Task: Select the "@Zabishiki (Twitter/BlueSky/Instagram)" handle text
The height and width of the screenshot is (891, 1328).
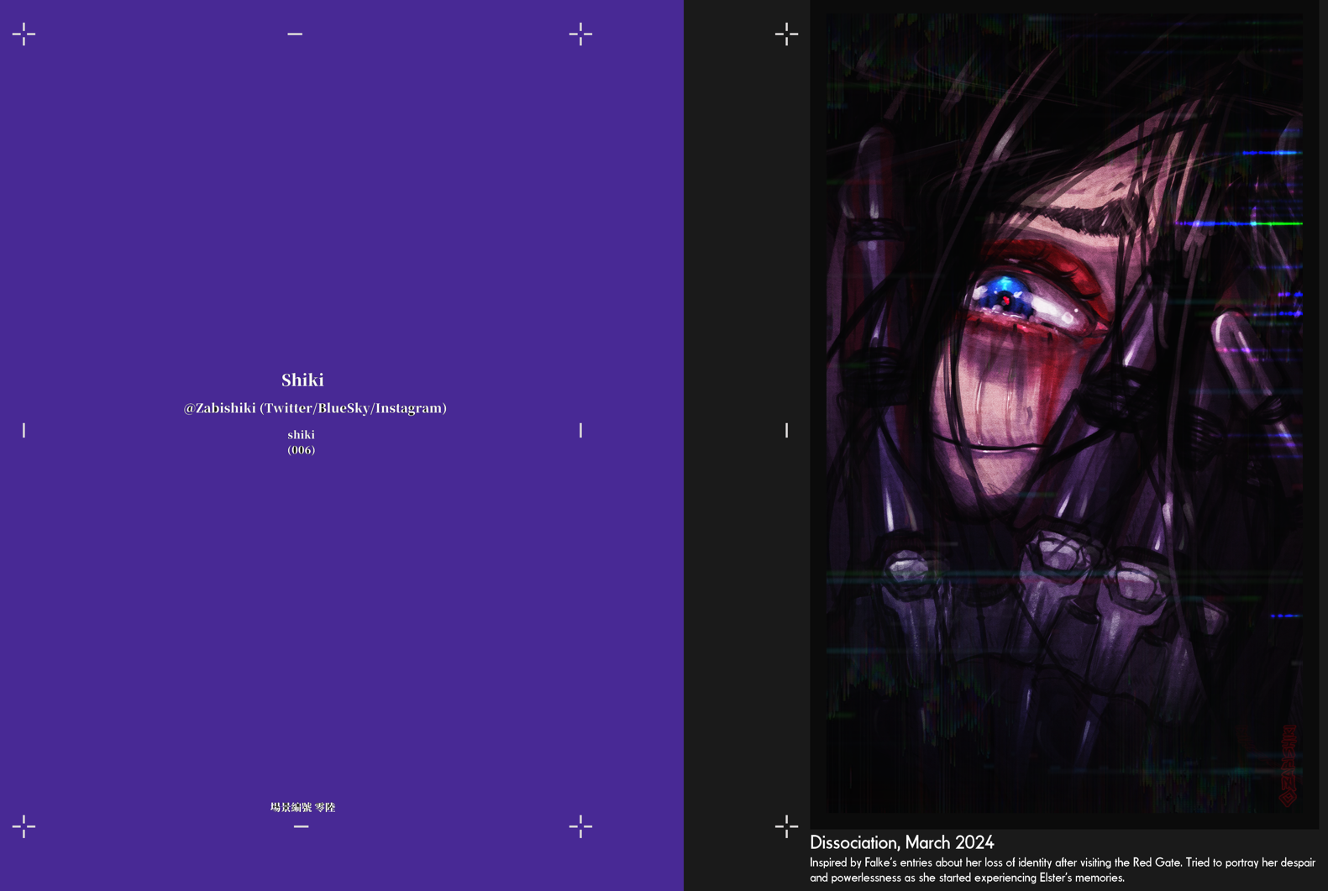Action: pos(315,408)
